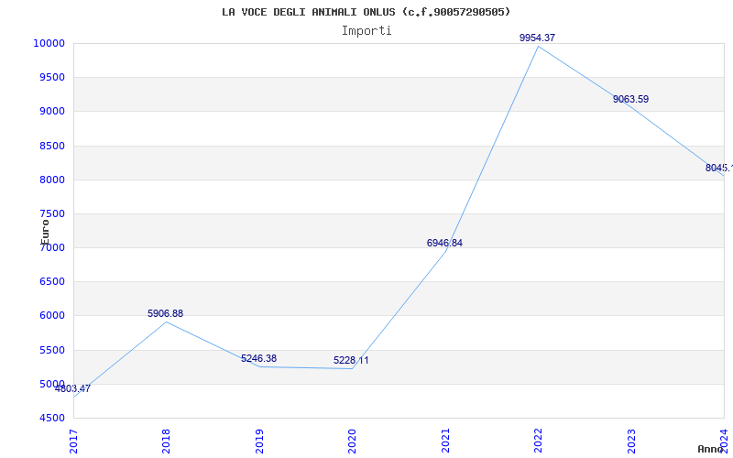Image resolution: width=733 pixels, height=458 pixels.
Task: Click the 2017 x-axis year label
Action: tap(73, 442)
